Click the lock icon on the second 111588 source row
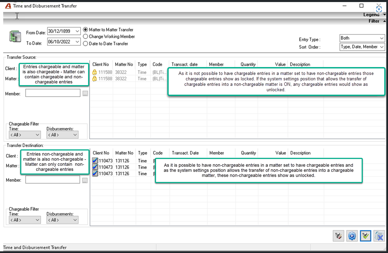Viewport: 388px width, 253px height. coord(95,79)
